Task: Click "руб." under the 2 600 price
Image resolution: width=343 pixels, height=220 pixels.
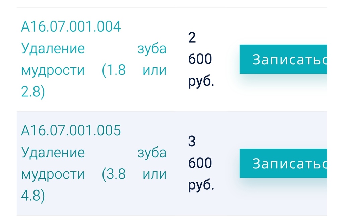Action: pos(201,81)
